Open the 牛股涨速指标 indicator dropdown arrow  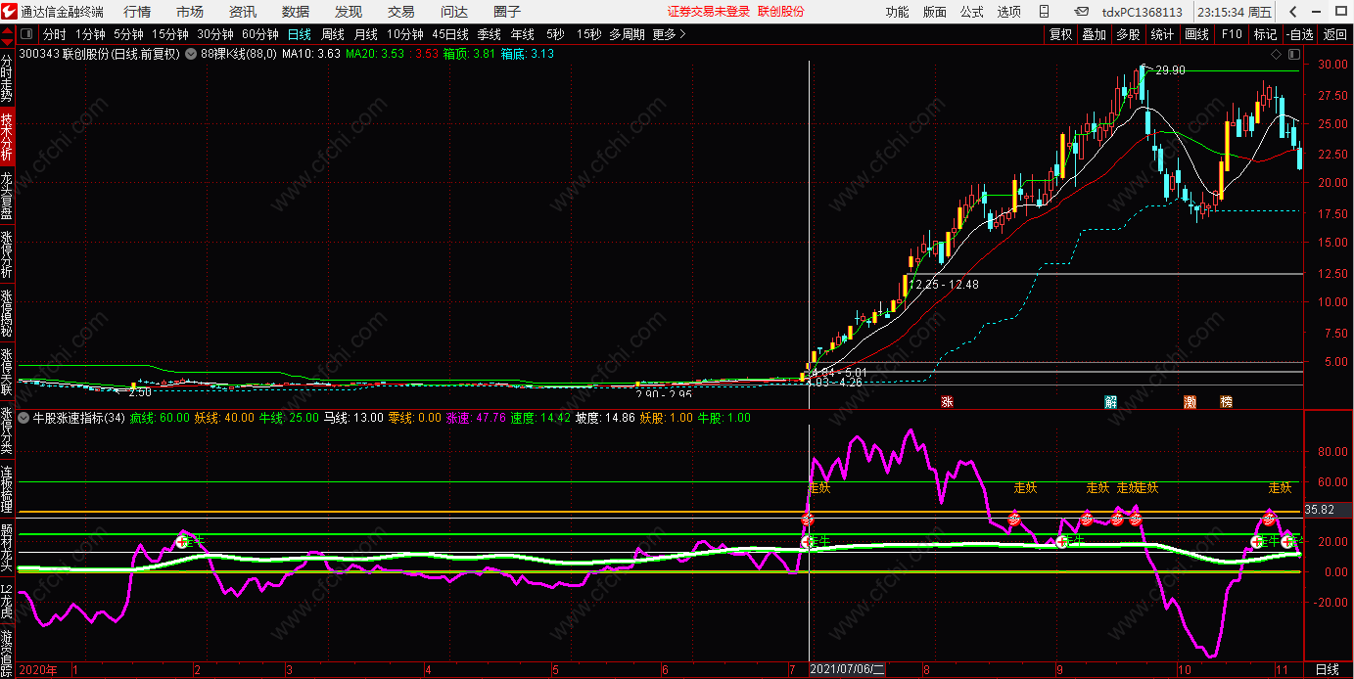pos(24,418)
